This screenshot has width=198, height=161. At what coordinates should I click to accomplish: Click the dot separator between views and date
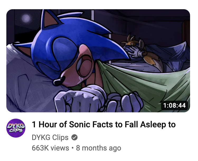[x=72, y=148]
